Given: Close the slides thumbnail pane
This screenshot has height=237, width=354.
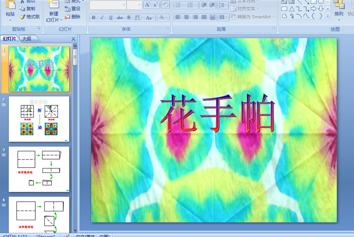Looking at the screenshot, I should click(x=73, y=39).
